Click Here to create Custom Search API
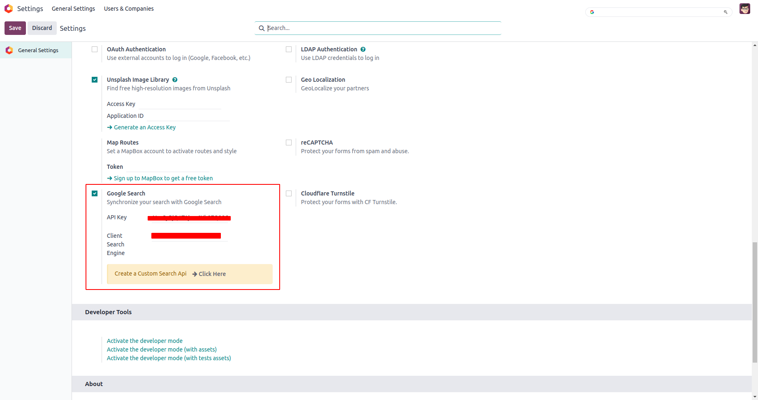758x400 pixels. click(209, 274)
